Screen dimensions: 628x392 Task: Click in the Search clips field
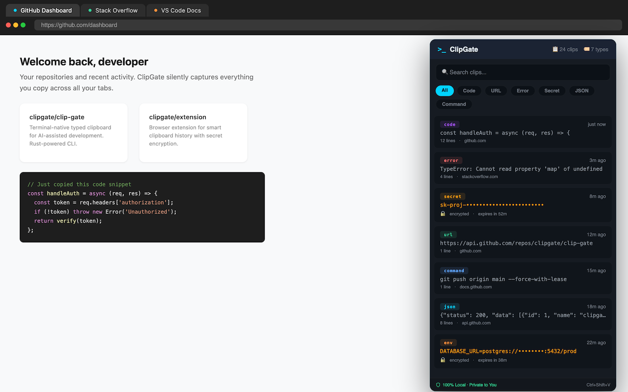pyautogui.click(x=523, y=72)
